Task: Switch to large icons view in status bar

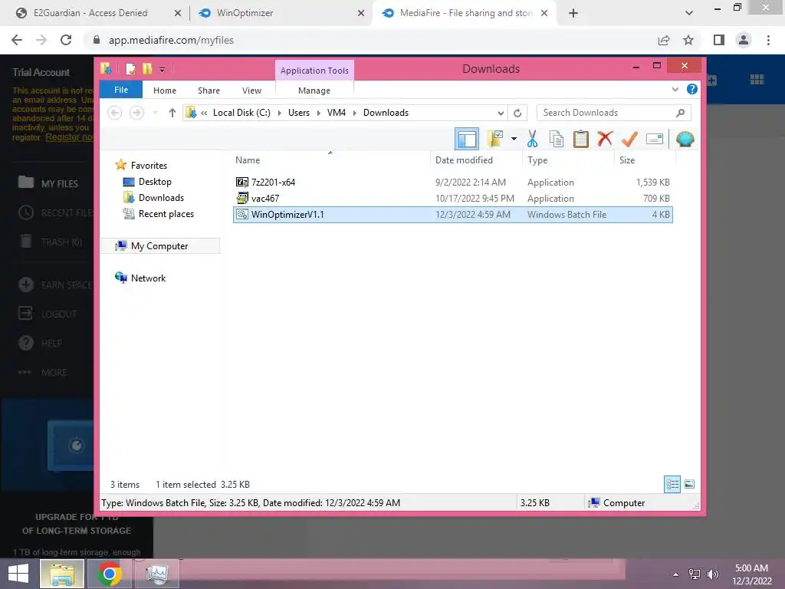Action: (689, 484)
